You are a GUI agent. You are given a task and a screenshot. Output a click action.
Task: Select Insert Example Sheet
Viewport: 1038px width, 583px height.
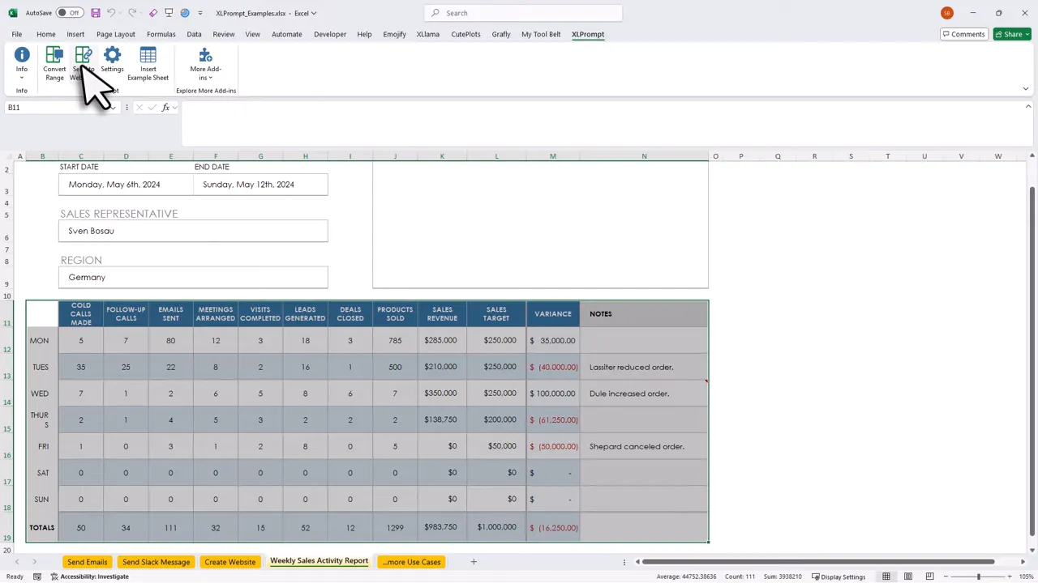tap(148, 61)
